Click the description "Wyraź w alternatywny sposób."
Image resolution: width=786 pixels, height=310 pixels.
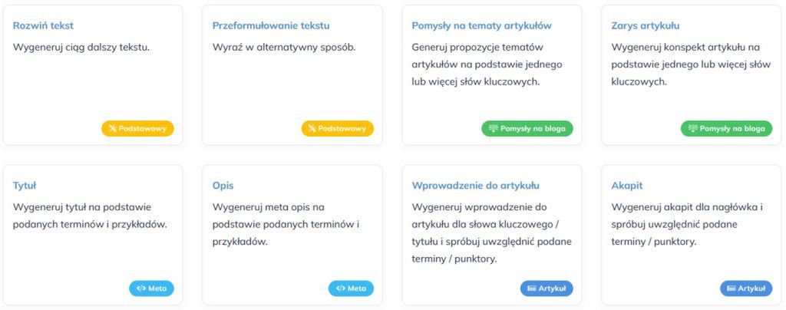284,47
